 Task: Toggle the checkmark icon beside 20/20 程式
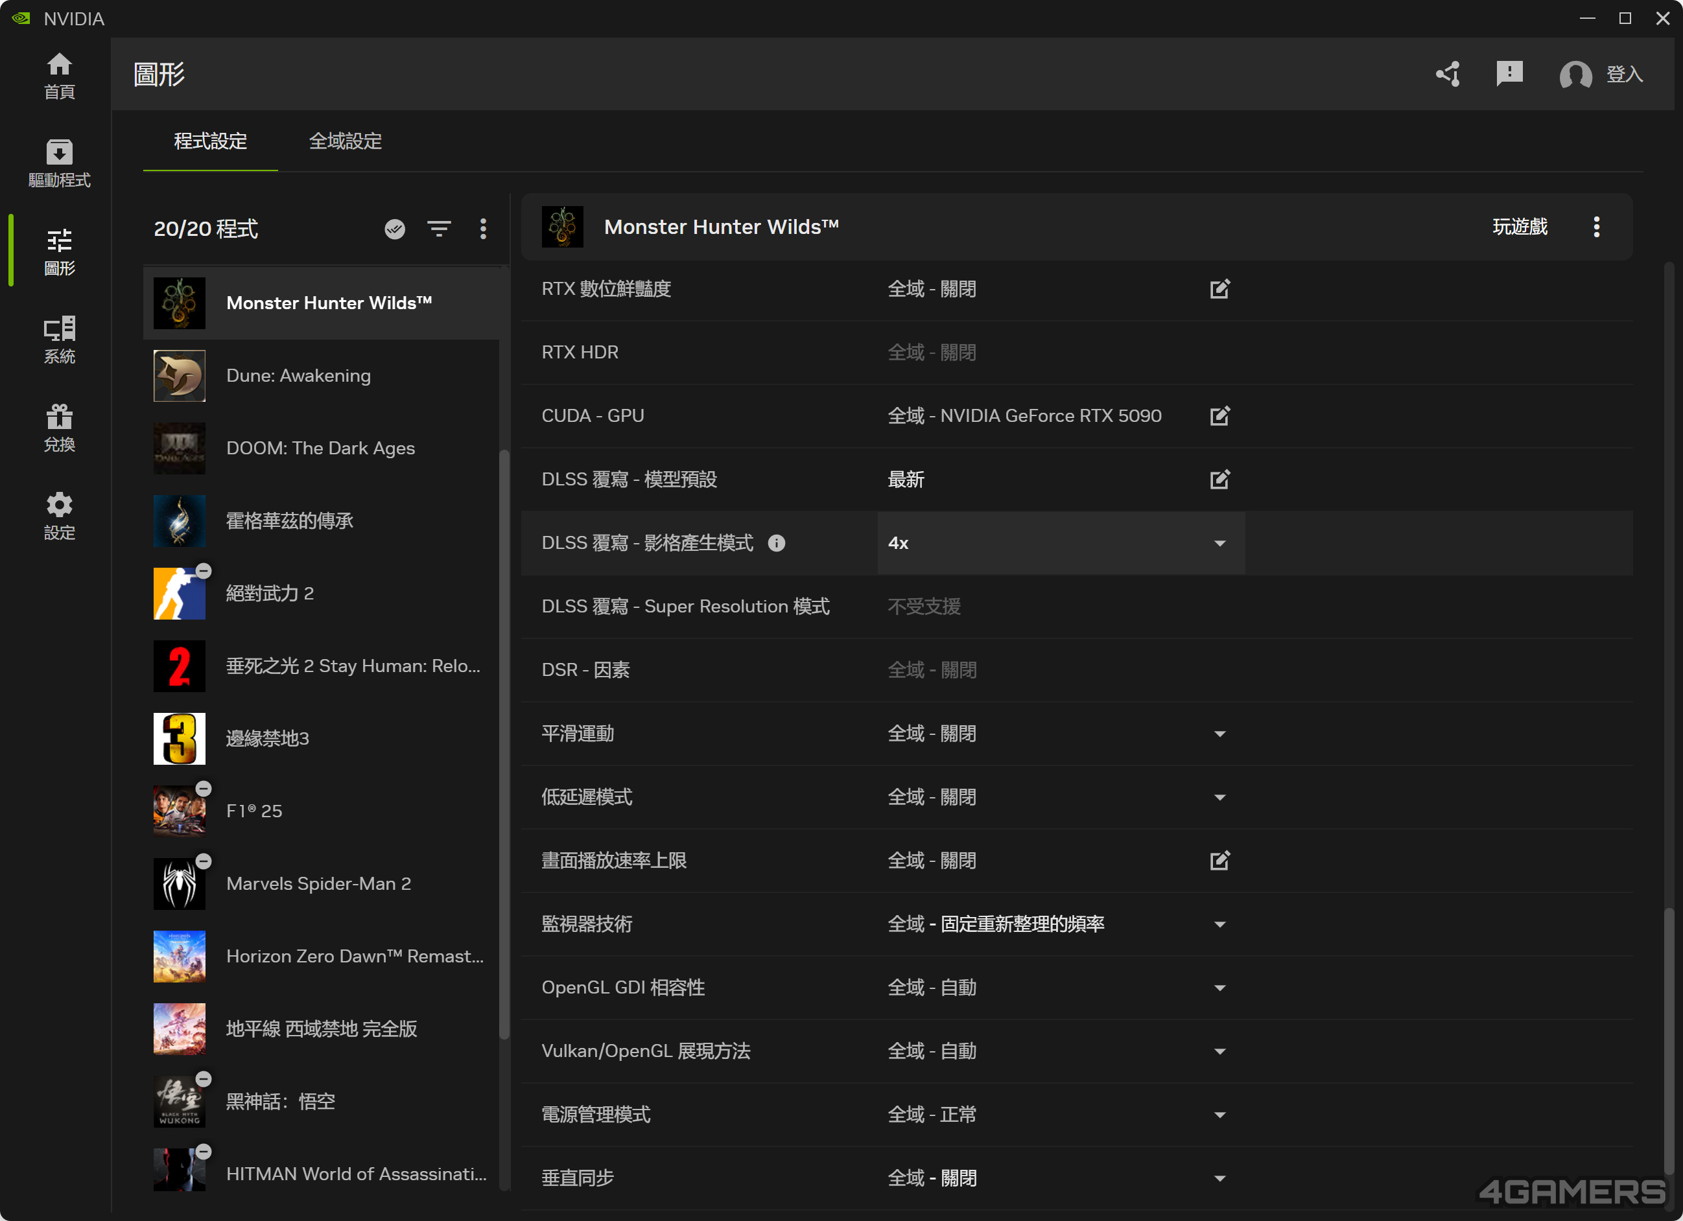tap(395, 229)
